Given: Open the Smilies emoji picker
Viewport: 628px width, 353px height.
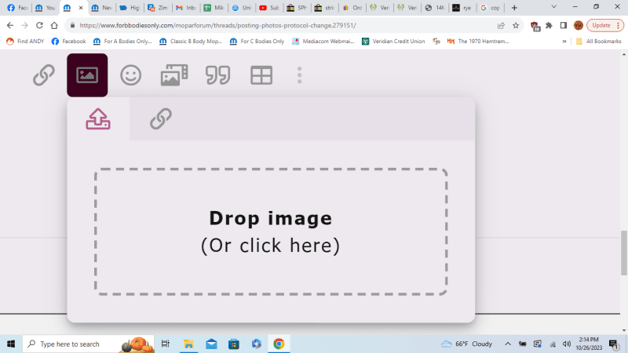Looking at the screenshot, I should coord(131,75).
